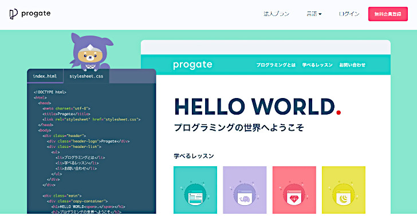Open 学べるレッスン in the preview nav
417x223 pixels.
click(x=317, y=65)
